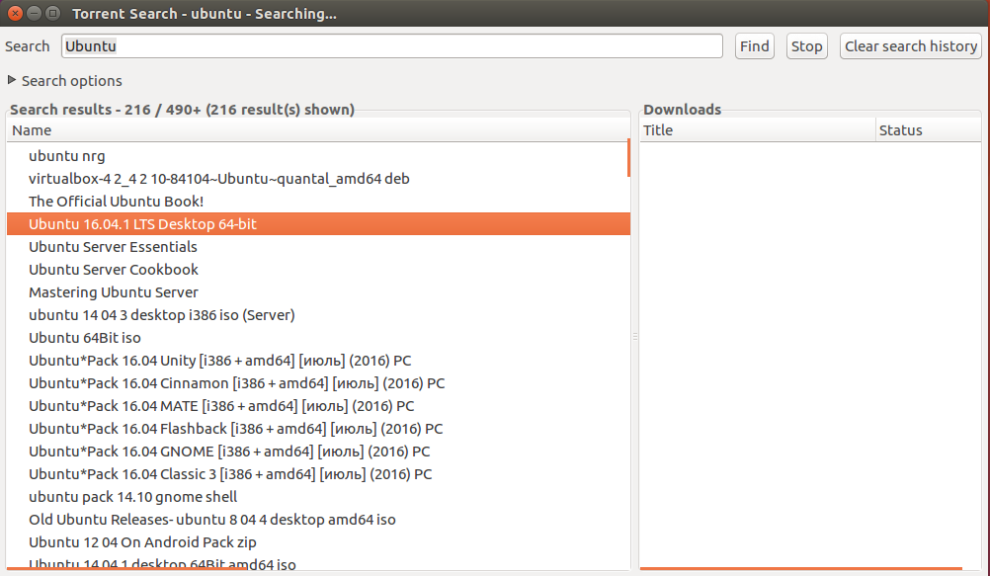Click the Find button
Image resolution: width=990 pixels, height=576 pixels.
tap(755, 46)
